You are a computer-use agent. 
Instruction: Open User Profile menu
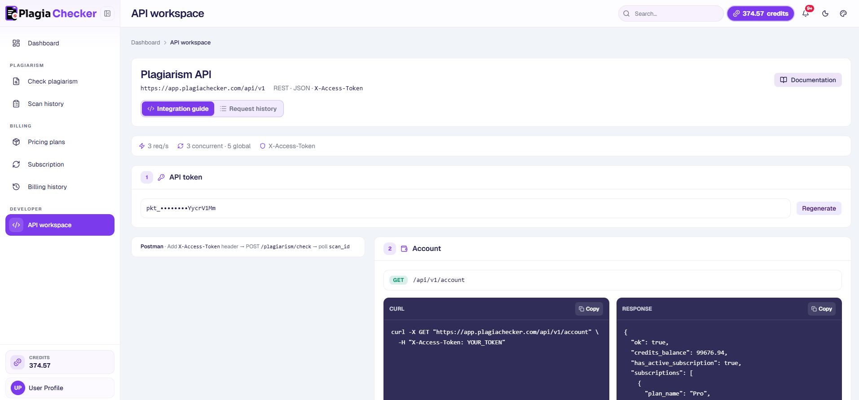[60, 388]
